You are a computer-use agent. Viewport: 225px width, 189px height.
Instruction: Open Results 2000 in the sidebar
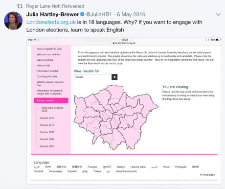[47, 146]
